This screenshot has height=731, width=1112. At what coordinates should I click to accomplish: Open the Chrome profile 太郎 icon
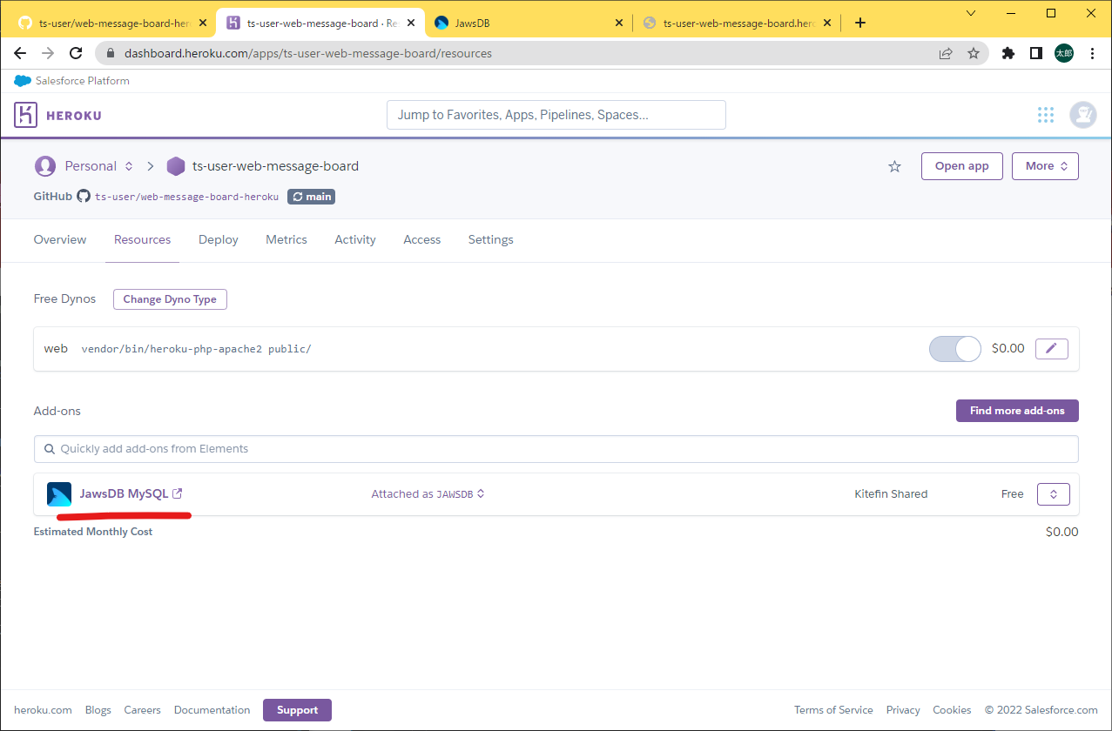point(1064,53)
